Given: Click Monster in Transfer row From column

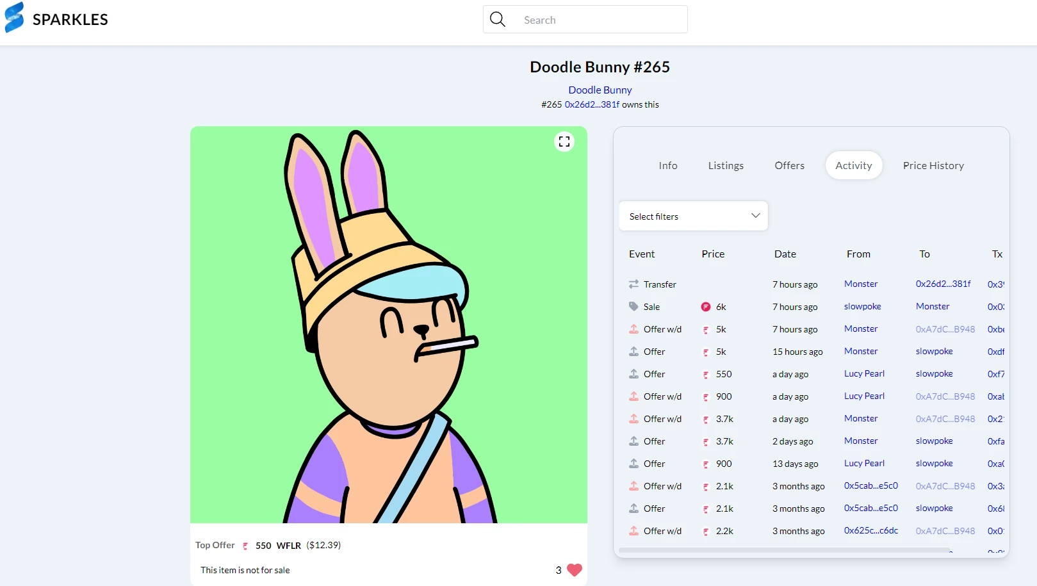Looking at the screenshot, I should pyautogui.click(x=861, y=284).
